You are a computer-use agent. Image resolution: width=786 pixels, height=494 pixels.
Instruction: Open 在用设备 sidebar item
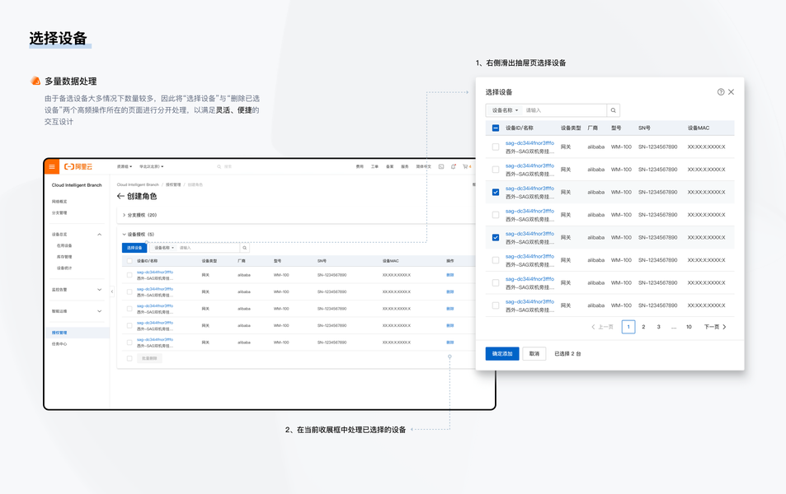tap(64, 245)
